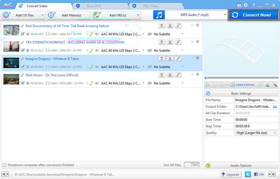
Task: Click the preview volume slider
Action: pos(245,85)
